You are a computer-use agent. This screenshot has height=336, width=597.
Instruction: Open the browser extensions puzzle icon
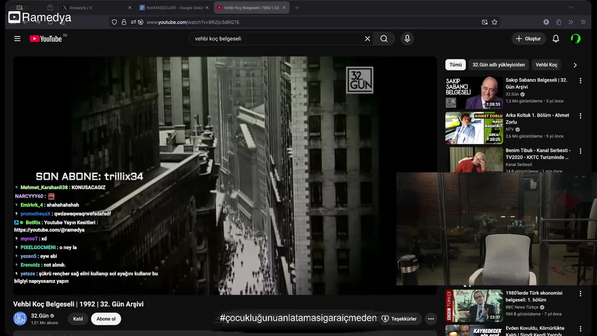[559, 22]
